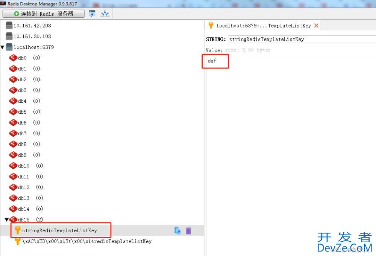This screenshot has width=376, height=256.
Task: Click the copy key icon on stringRedisTemplateListKey row
Action: [177, 230]
